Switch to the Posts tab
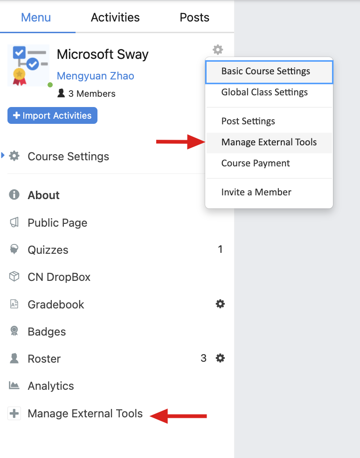Image resolution: width=360 pixels, height=458 pixels. tap(194, 18)
